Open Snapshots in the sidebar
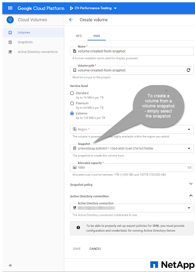Viewport: 195px width, 272px height. coord(25,42)
